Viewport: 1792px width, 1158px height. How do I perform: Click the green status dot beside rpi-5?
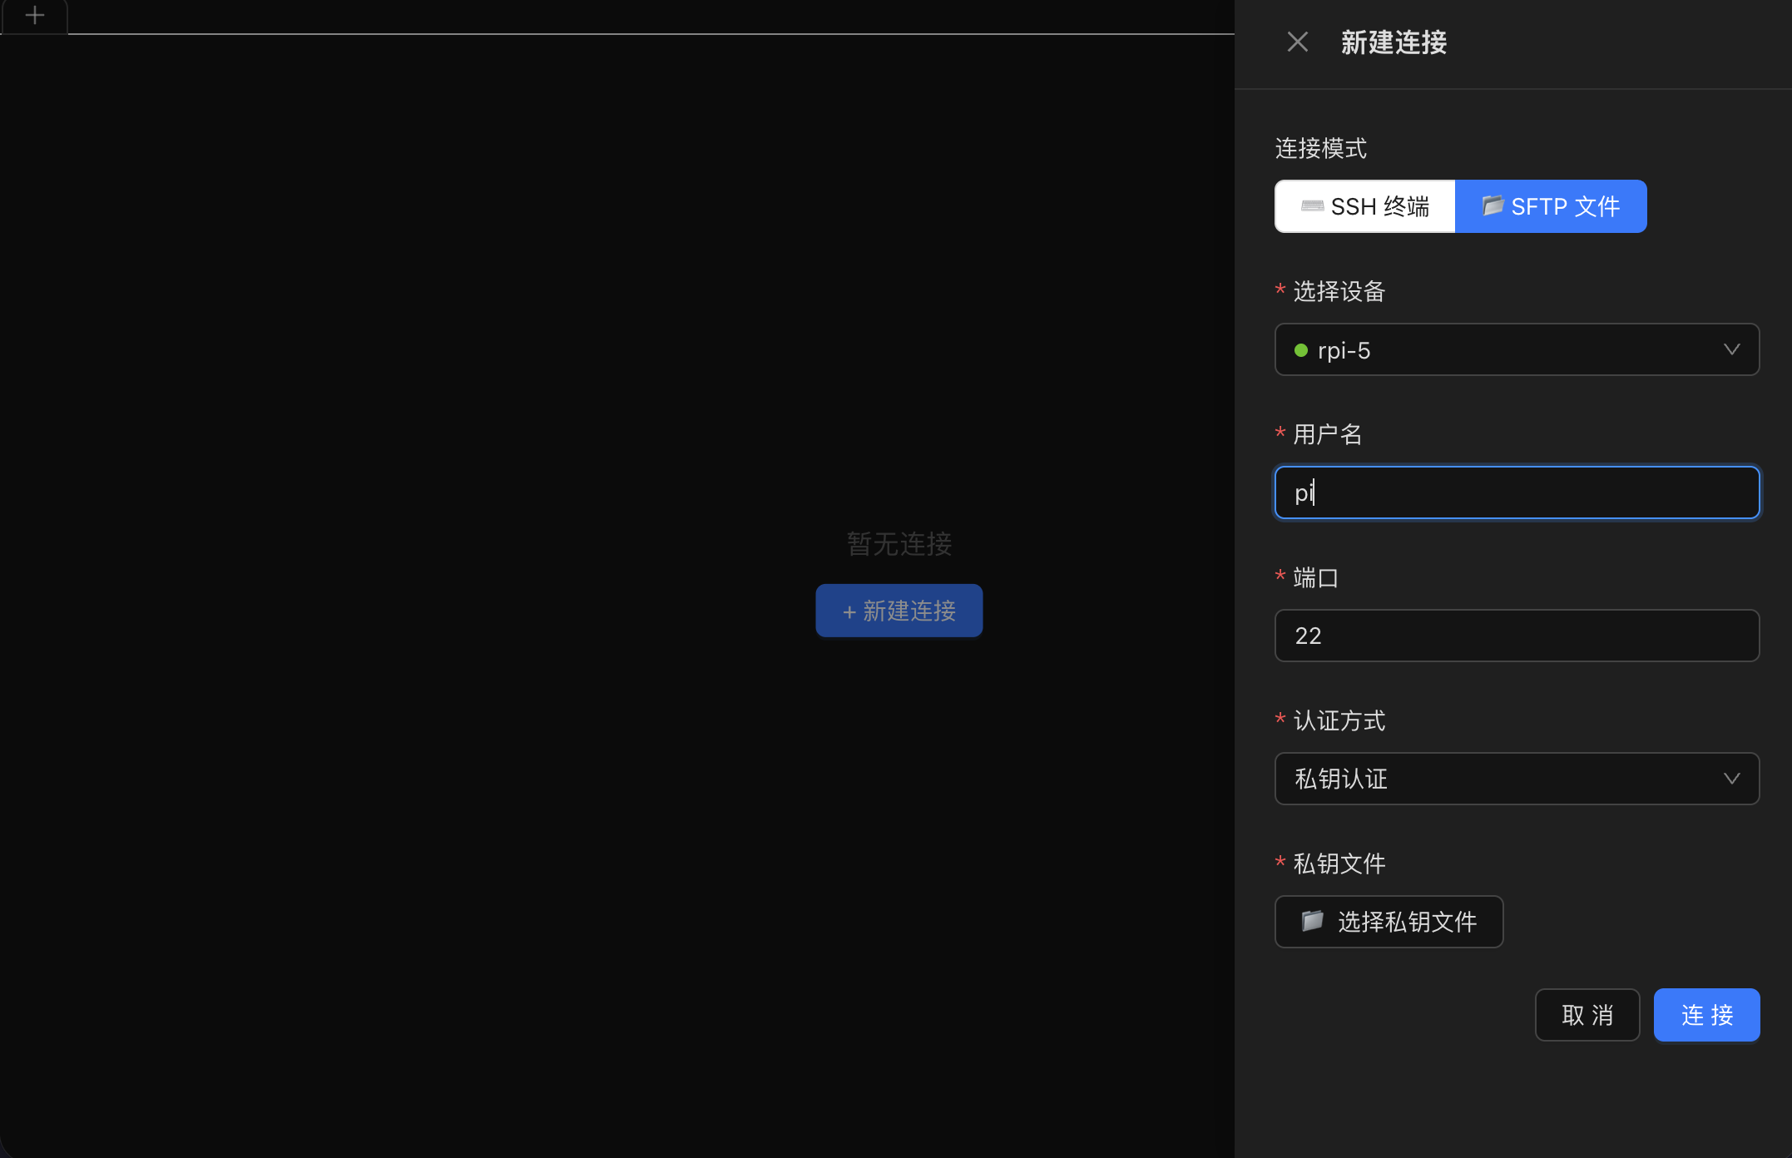[1301, 350]
